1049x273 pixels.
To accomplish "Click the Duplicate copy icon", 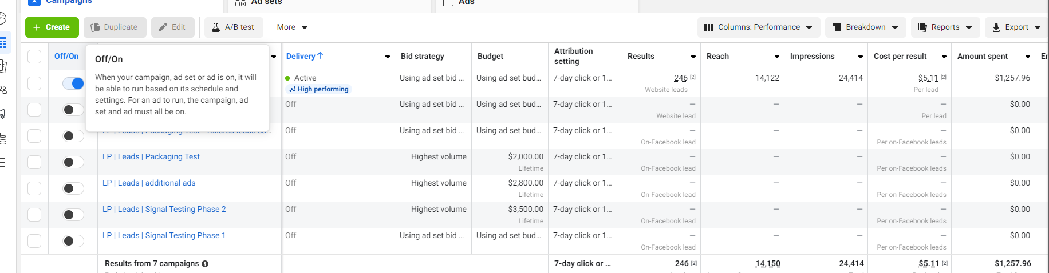I will tap(95, 27).
